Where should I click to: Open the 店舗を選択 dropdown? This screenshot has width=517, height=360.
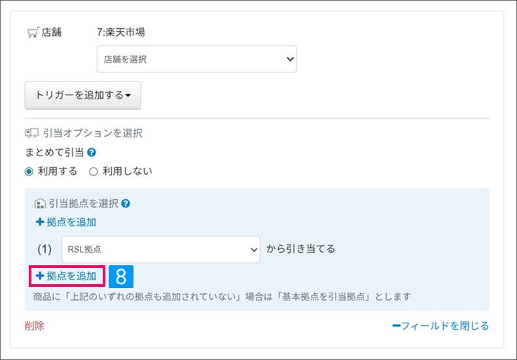click(x=196, y=59)
